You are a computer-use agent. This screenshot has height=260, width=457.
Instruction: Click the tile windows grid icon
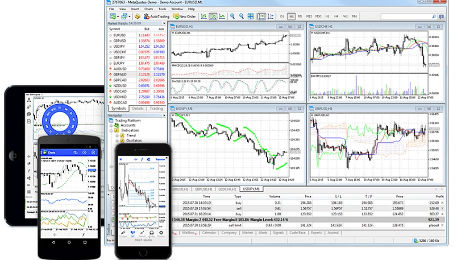click(251, 17)
